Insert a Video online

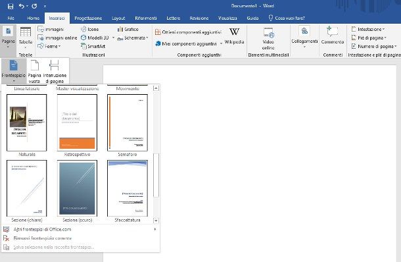click(x=268, y=38)
